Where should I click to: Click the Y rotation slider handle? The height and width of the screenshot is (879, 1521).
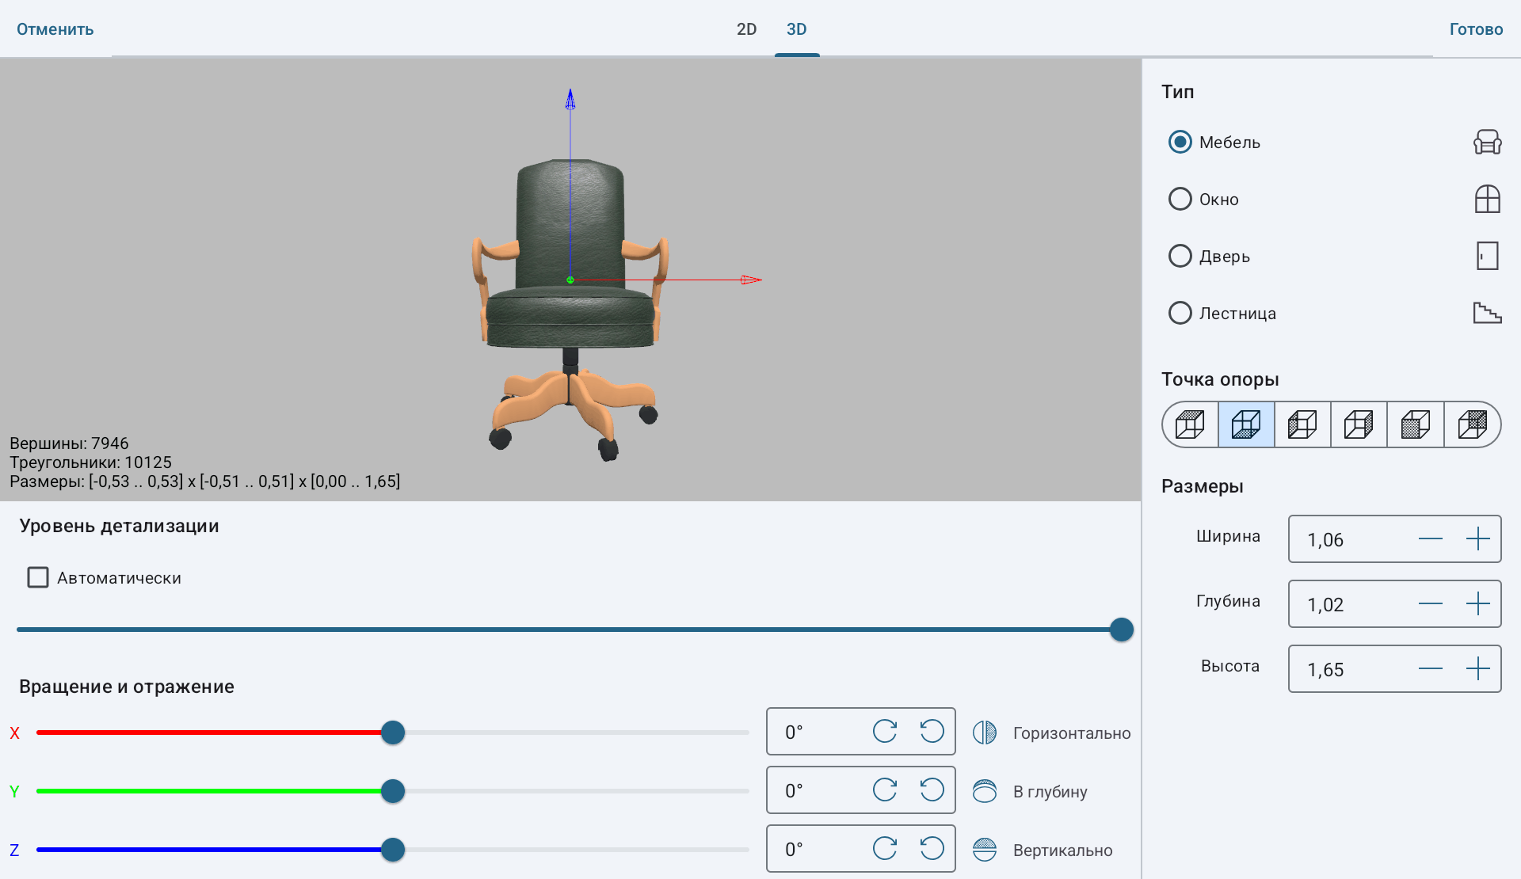click(x=393, y=791)
